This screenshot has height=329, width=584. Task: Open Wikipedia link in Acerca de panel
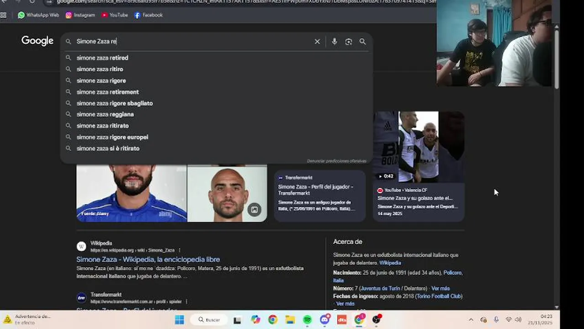coord(390,263)
